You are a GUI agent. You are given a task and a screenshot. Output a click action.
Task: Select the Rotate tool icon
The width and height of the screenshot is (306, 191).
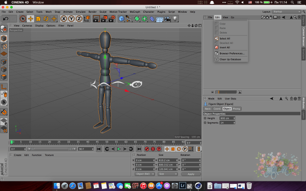click(46, 19)
